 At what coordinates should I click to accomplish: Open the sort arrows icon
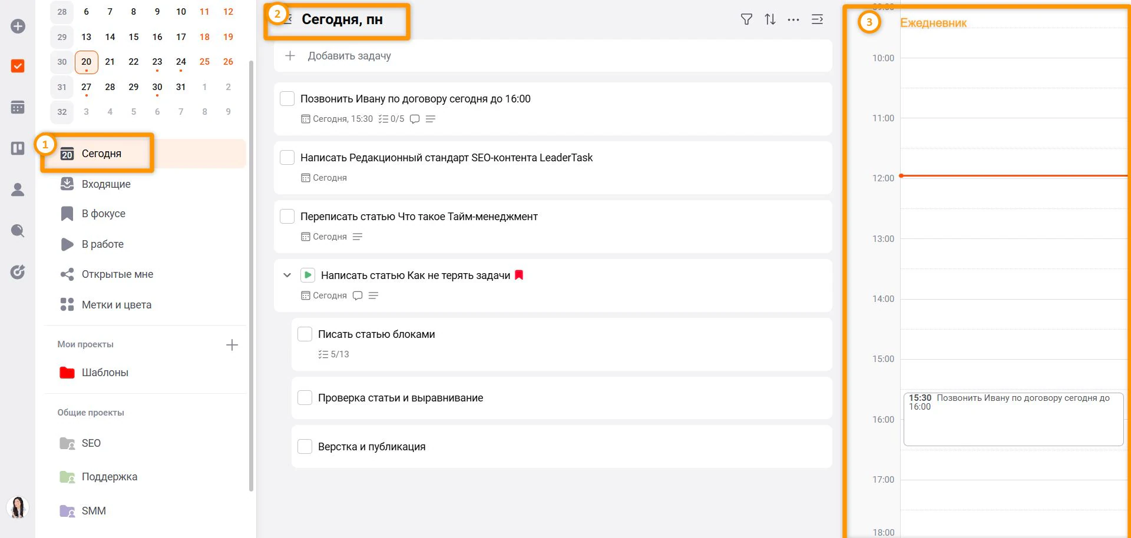pos(770,19)
